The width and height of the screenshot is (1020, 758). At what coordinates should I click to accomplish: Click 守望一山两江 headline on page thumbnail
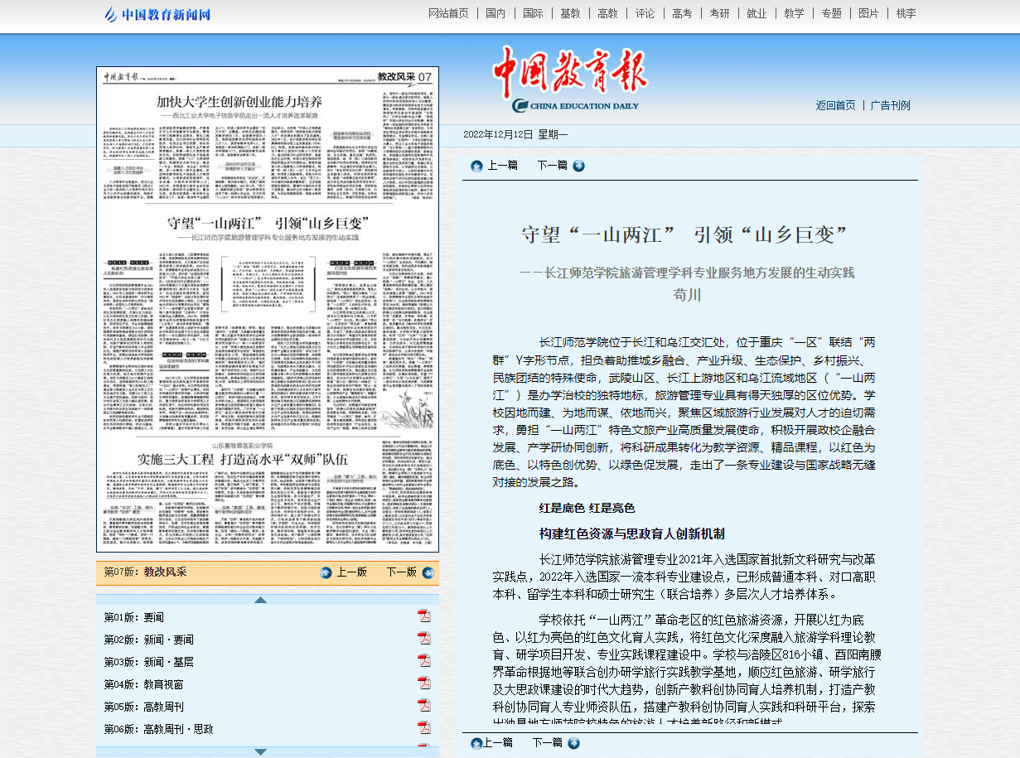[x=268, y=223]
